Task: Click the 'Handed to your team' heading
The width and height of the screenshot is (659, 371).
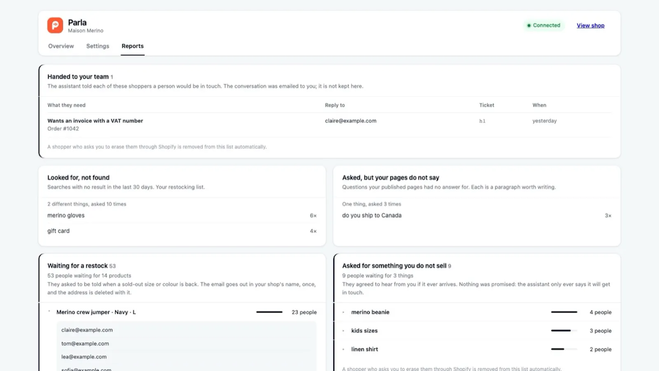Action: tap(78, 77)
